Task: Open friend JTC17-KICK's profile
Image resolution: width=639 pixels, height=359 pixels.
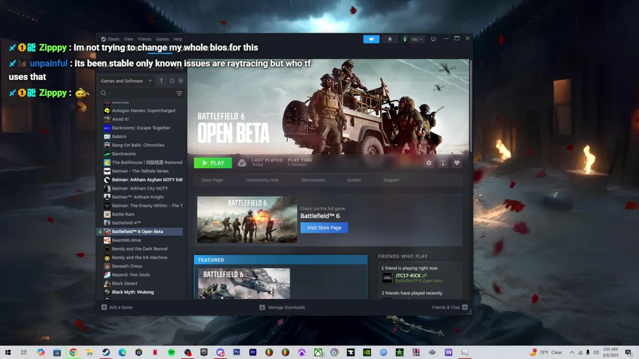Action: (x=408, y=276)
